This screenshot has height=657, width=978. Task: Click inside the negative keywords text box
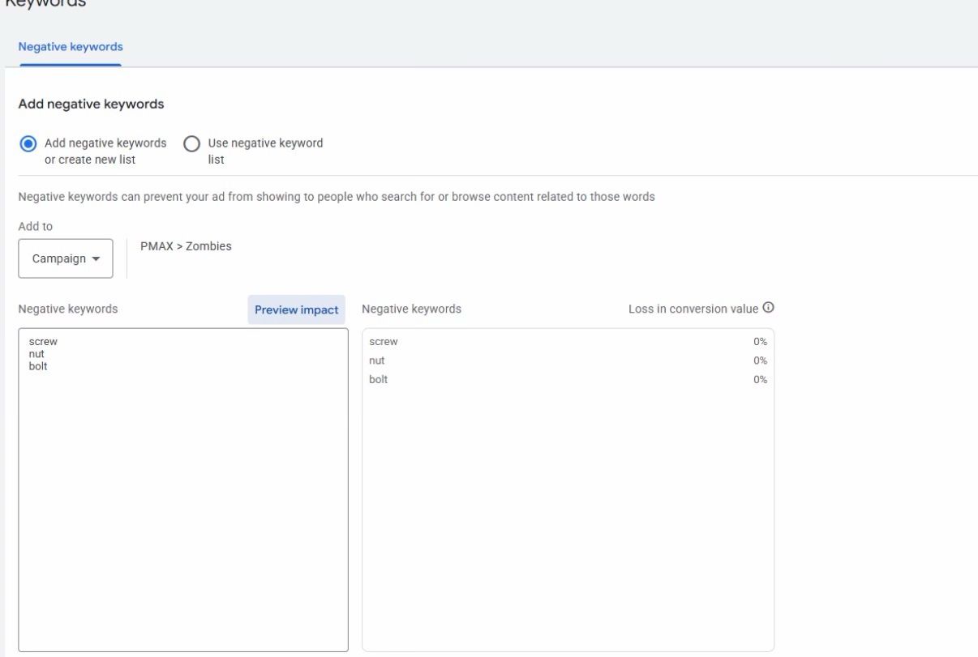(x=183, y=489)
